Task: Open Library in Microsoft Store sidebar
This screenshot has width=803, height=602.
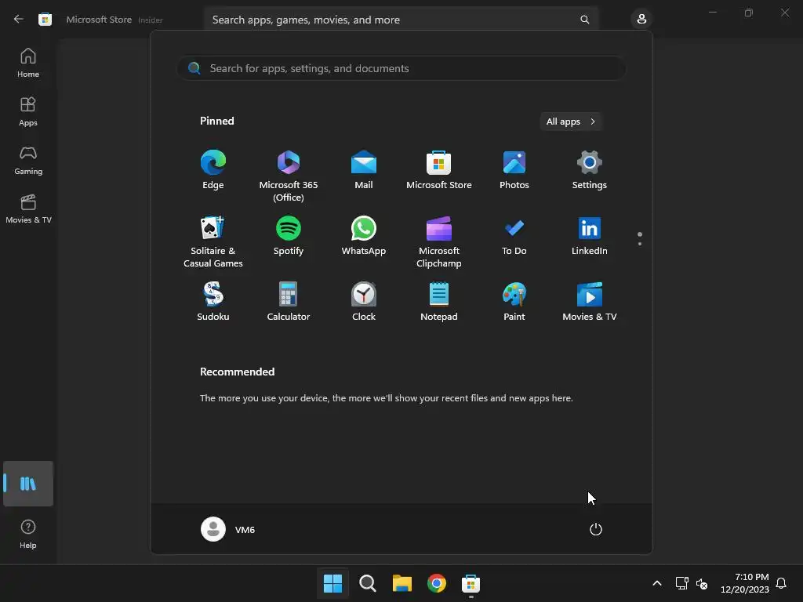Action: [x=28, y=484]
